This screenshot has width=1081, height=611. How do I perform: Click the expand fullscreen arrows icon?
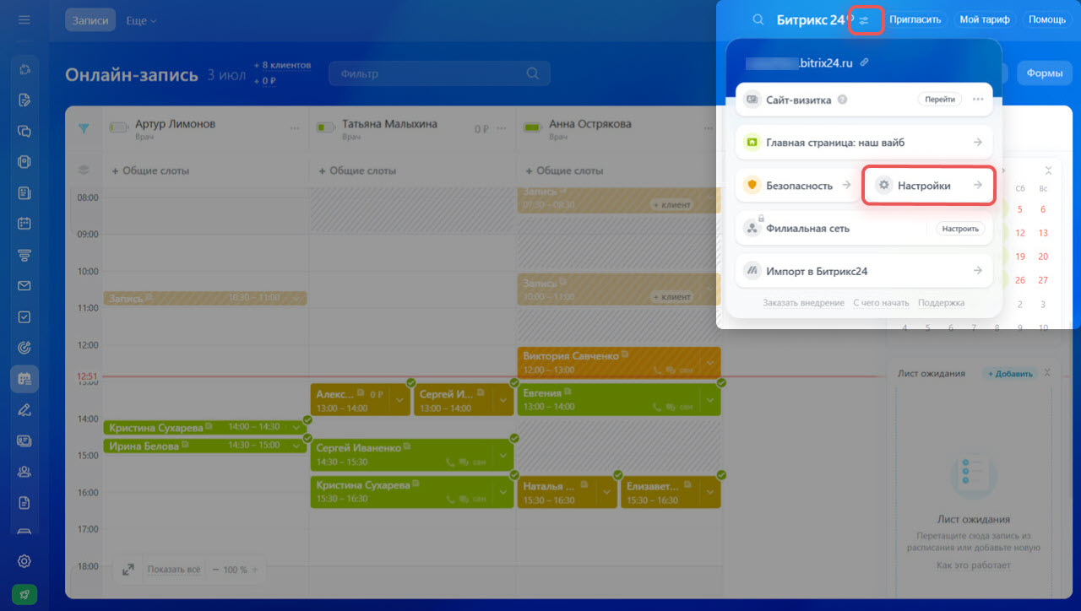pyautogui.click(x=128, y=570)
